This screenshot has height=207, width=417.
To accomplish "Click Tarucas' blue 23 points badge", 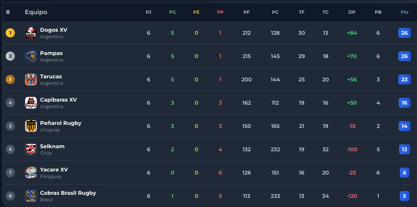I will tap(404, 79).
